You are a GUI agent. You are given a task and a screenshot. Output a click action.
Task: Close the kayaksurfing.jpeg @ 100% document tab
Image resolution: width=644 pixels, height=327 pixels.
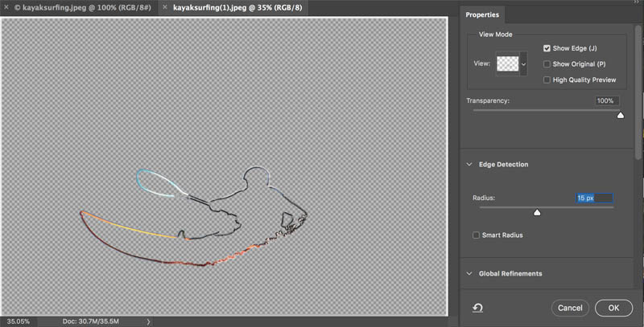[x=6, y=7]
